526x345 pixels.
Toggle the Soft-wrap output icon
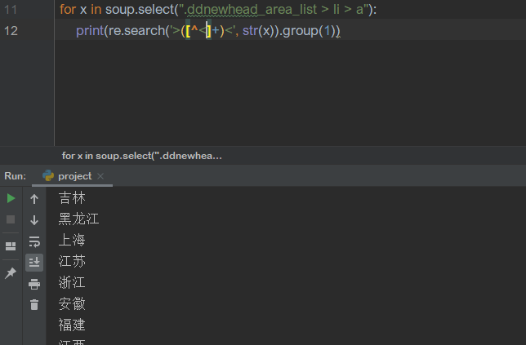pos(34,241)
